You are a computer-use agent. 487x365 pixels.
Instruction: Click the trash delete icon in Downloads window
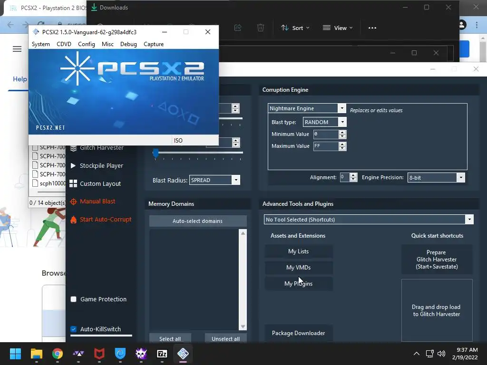coord(261,28)
